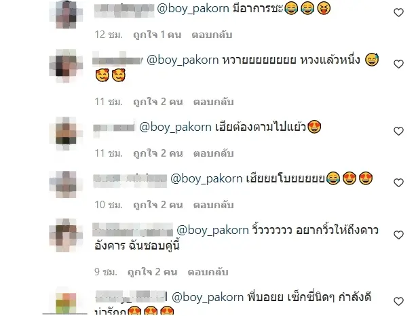Screen dimensions: 416x316
Task: Open @boy_pakorn mention in first comment
Action: [193, 9]
